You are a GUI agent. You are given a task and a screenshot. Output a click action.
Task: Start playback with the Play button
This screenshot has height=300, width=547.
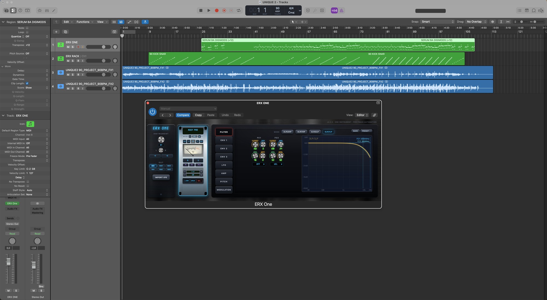click(209, 10)
